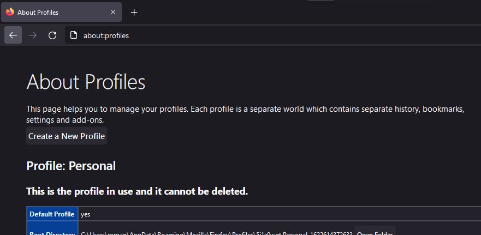Close the About Profiles tab
Viewport: 481px width, 235px height.
coord(113,12)
